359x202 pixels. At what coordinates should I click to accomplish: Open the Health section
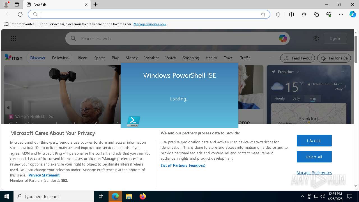click(x=211, y=58)
